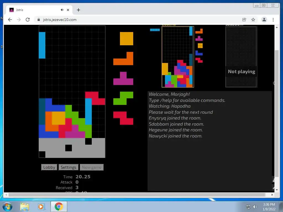283x212 pixels.
Task: Click the opponent's mini game board
Action: pyautogui.click(x=178, y=57)
